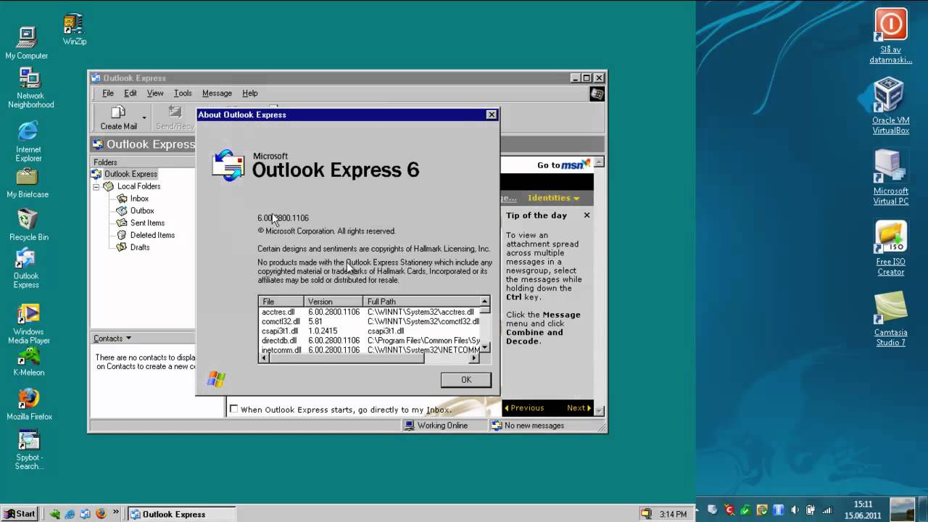Select directdb.dll file entry
Viewport: 928px width, 522px height.
coord(370,341)
